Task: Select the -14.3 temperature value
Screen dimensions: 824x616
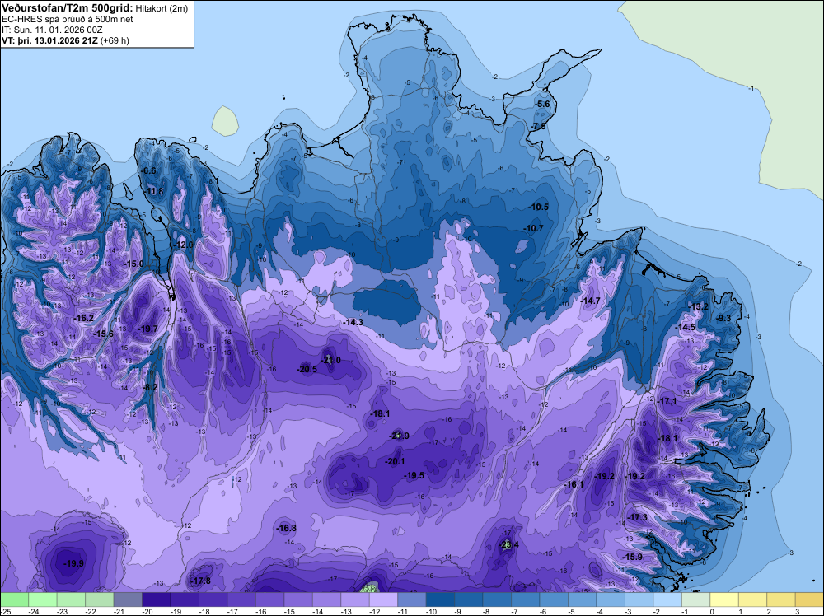Action: (353, 322)
